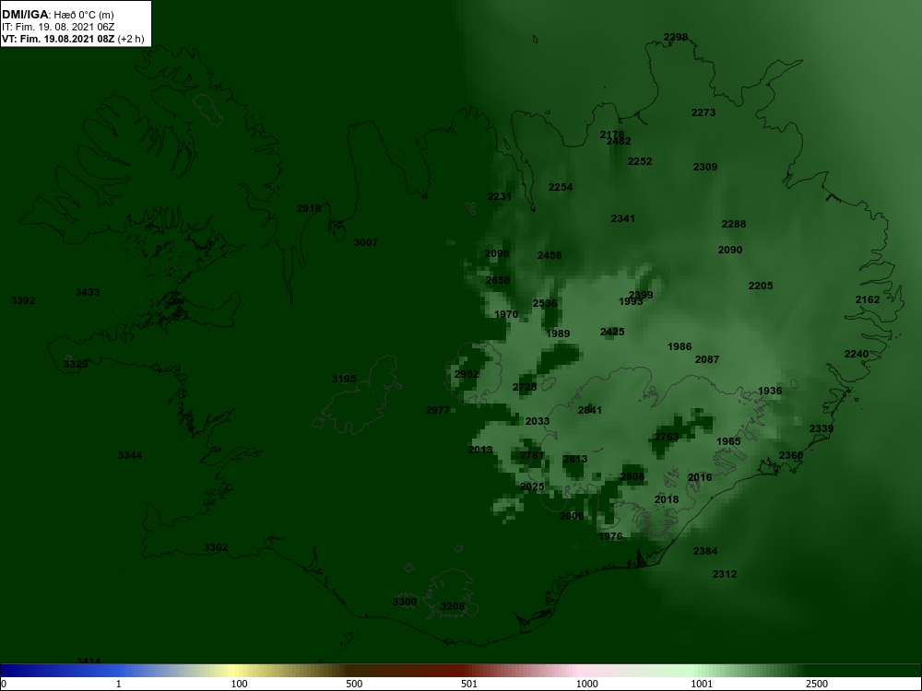Screen dimensions: 922x691
Task: Pick the 2360 height label
Action: pyautogui.click(x=791, y=455)
